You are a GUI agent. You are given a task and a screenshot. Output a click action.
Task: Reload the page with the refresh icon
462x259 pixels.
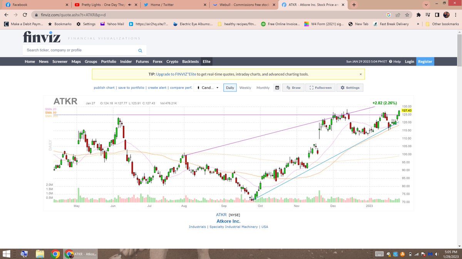tap(25, 15)
